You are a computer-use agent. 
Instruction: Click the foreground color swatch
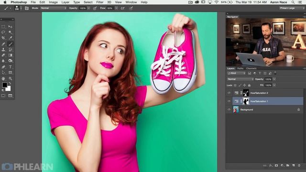click(4, 85)
